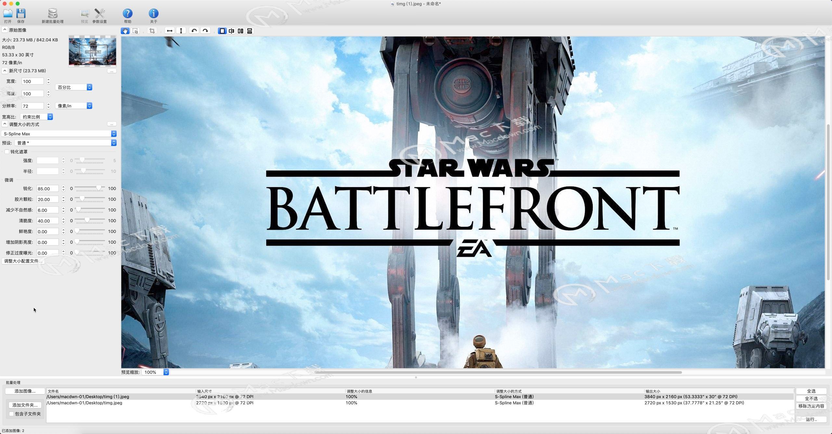Click the 打开 (Open) toolbar icon
Viewport: 832px width, 434px height.
click(x=8, y=13)
